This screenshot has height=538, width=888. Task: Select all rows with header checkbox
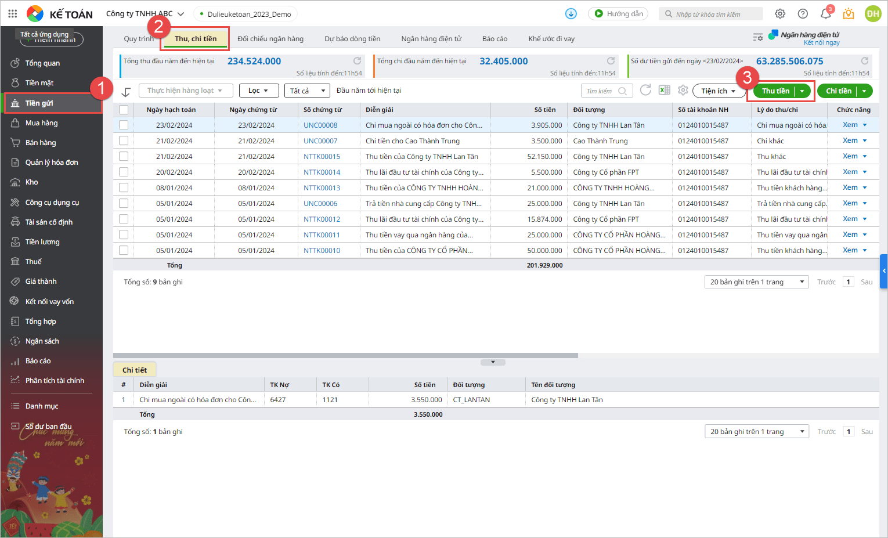[124, 110]
